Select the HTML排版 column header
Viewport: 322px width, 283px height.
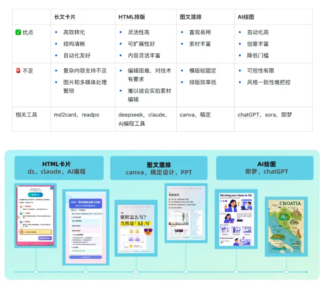point(132,17)
